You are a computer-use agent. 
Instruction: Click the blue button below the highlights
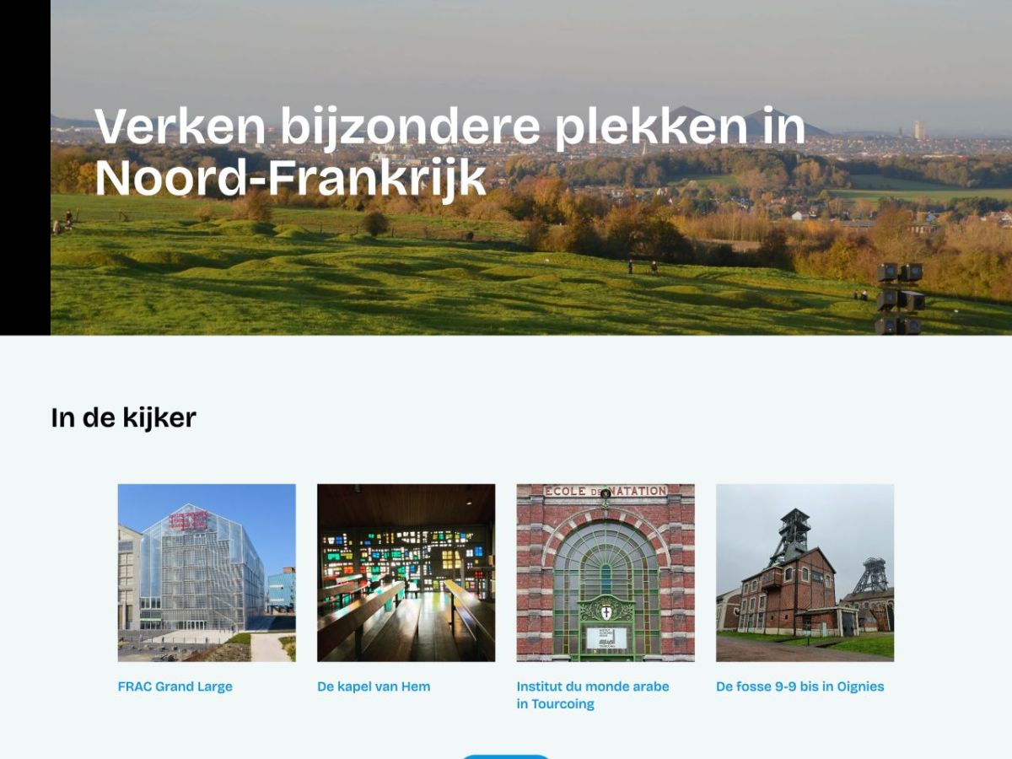[506, 756]
